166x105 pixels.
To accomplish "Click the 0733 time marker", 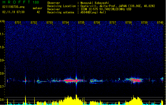I will pos(50,23).
